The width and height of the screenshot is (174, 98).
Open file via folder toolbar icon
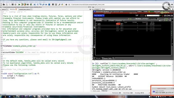point(4,5)
